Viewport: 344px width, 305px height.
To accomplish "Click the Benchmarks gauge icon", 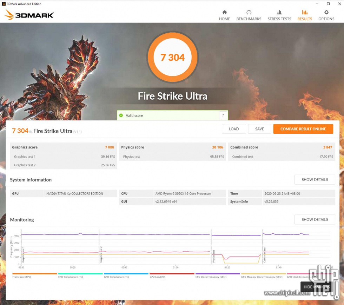I will click(x=249, y=12).
